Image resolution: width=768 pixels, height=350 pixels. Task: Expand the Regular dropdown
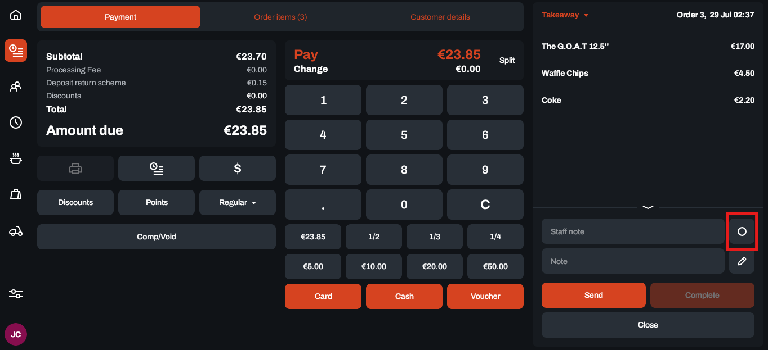238,203
